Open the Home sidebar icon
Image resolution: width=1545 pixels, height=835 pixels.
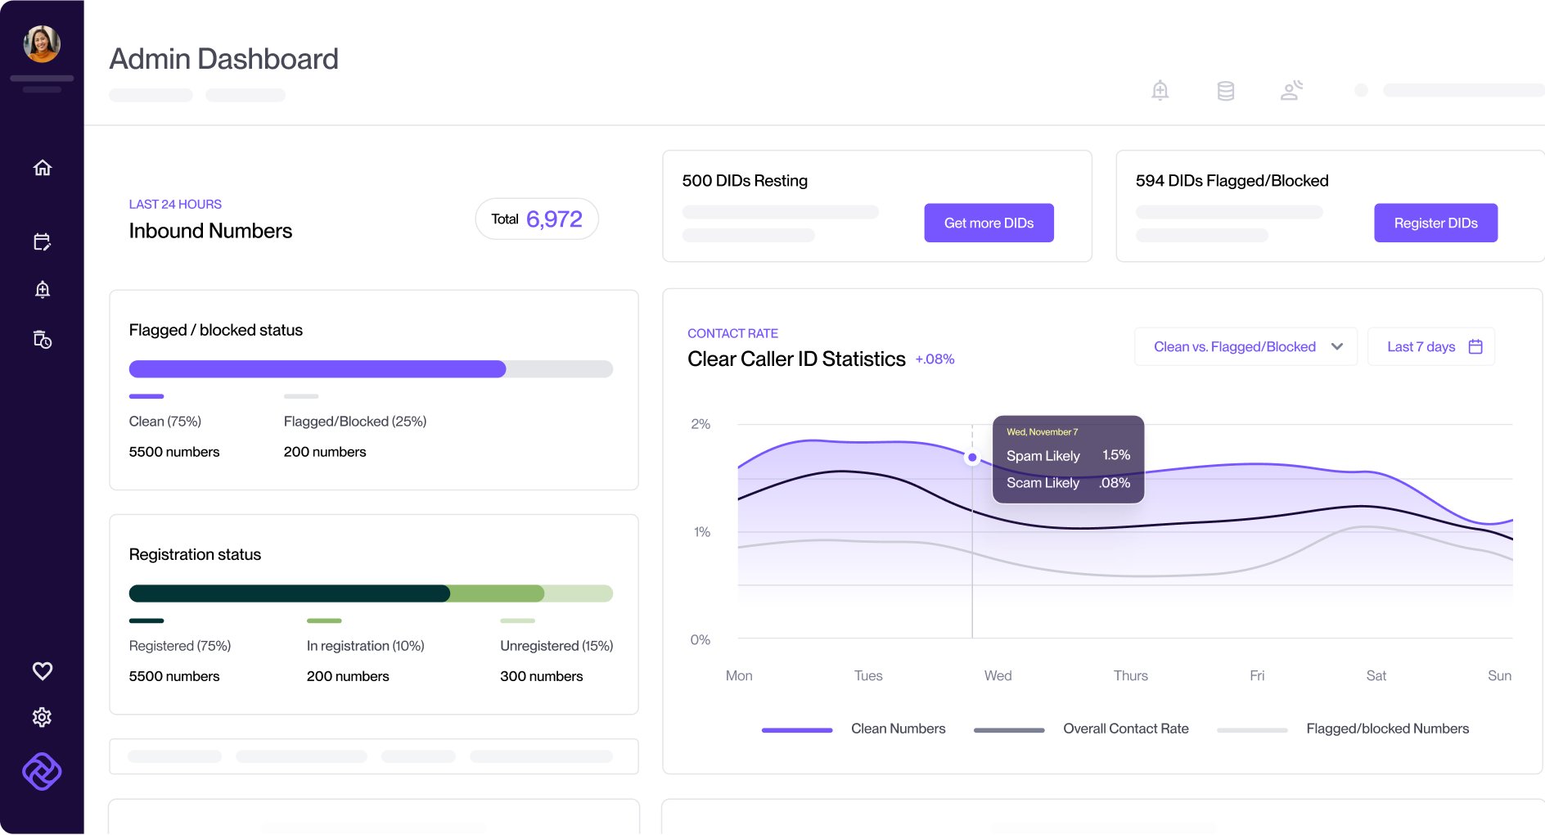pyautogui.click(x=42, y=167)
